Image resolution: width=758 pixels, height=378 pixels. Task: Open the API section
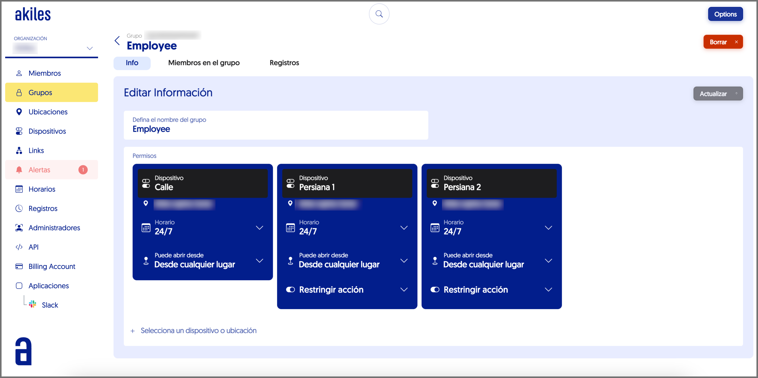tap(33, 247)
